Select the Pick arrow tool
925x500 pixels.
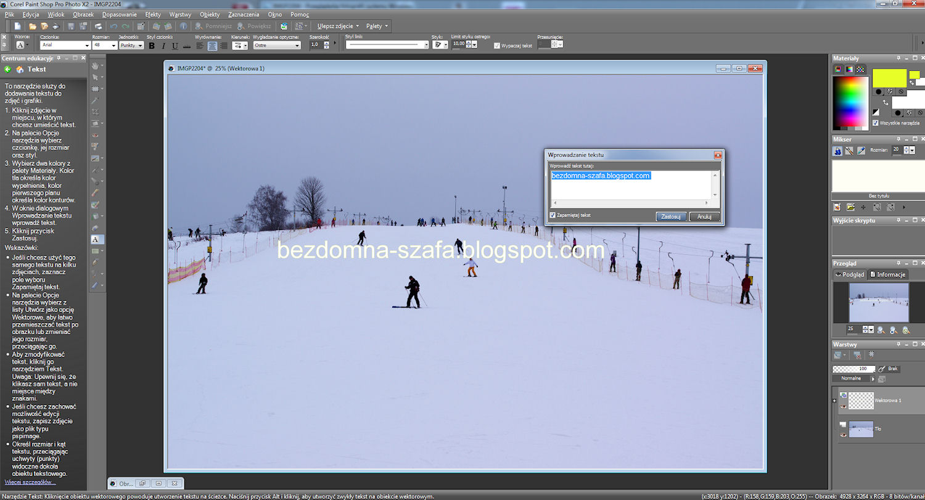click(96, 77)
